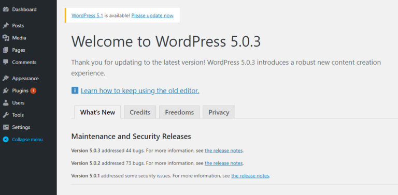Viewport: 398px width, 195px height.
Task: Click the Dashboard gauge icon
Action: [6, 9]
